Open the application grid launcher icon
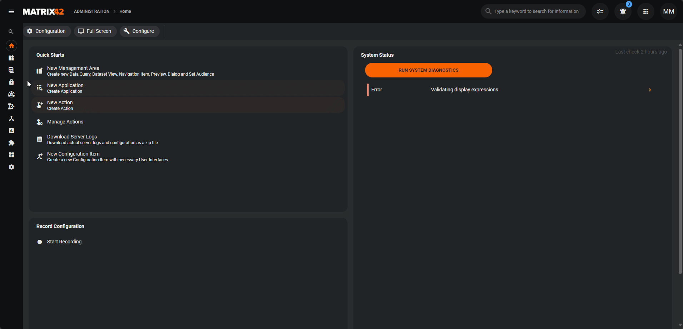This screenshot has width=683, height=329. click(x=645, y=11)
